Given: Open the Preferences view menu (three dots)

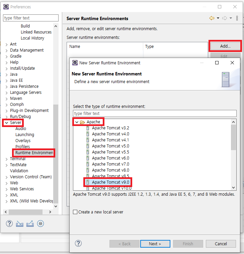Looking at the screenshot, I should (x=237, y=18).
